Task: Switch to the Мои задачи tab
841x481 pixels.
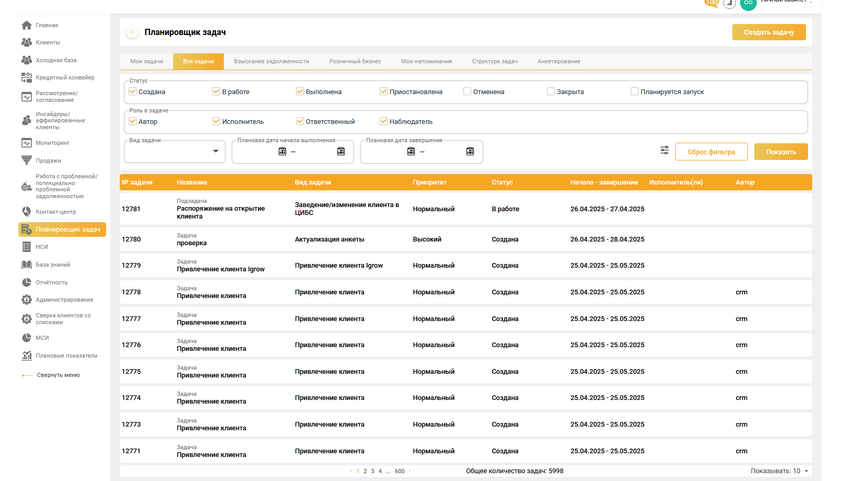Action: click(147, 61)
